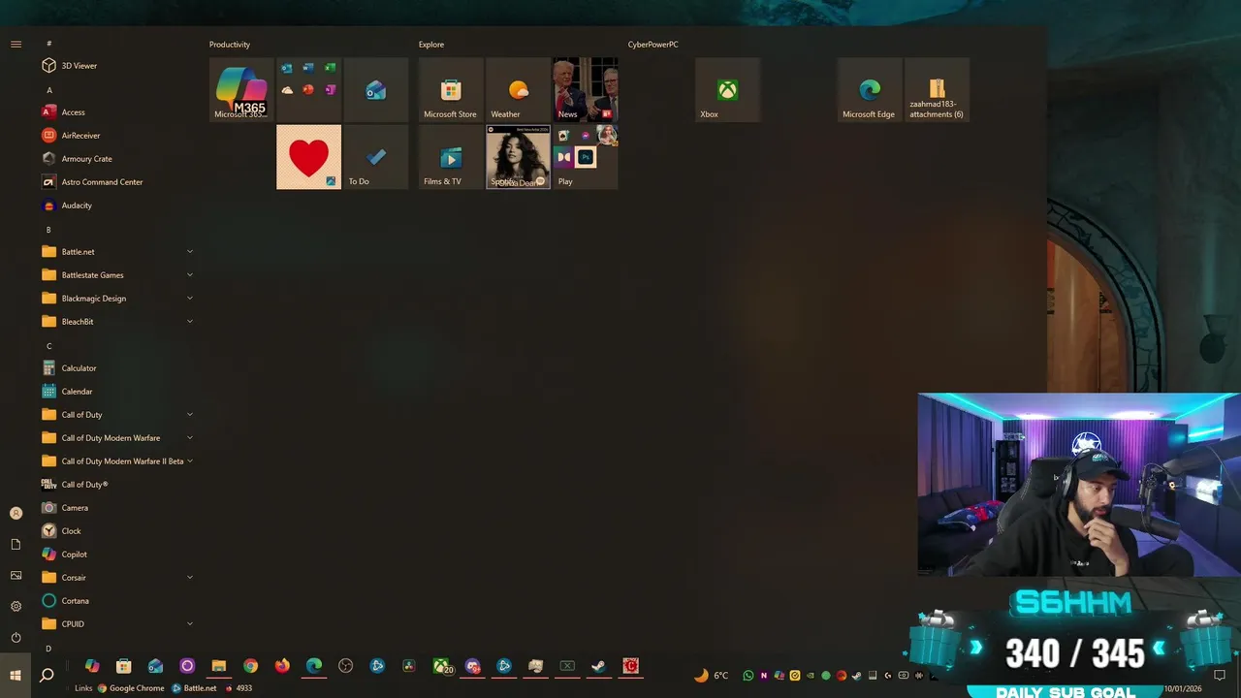
Task: Open the Calculator app
Action: point(118,368)
